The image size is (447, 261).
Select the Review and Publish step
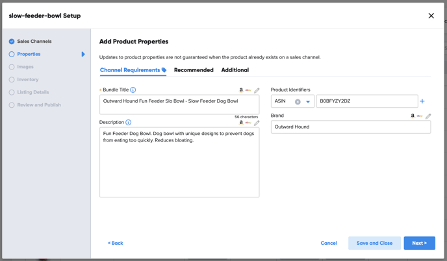tap(35, 105)
